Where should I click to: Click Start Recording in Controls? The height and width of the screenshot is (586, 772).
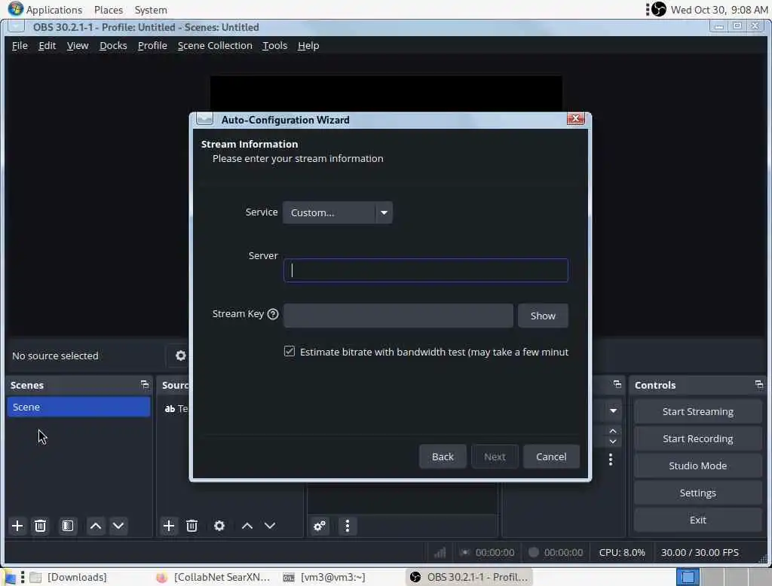697,438
